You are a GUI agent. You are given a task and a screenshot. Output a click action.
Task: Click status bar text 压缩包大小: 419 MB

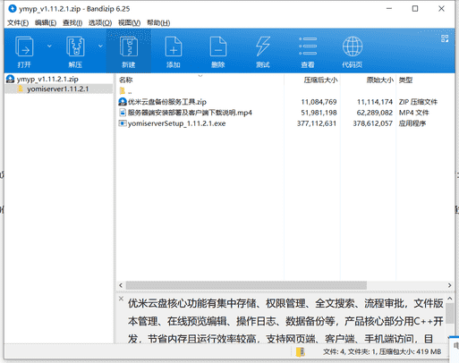(410, 352)
